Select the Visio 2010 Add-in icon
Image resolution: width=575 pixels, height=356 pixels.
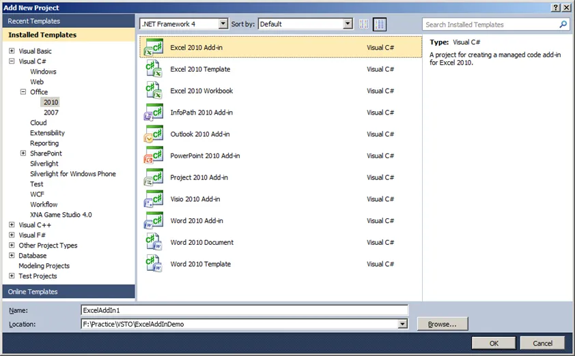point(153,199)
